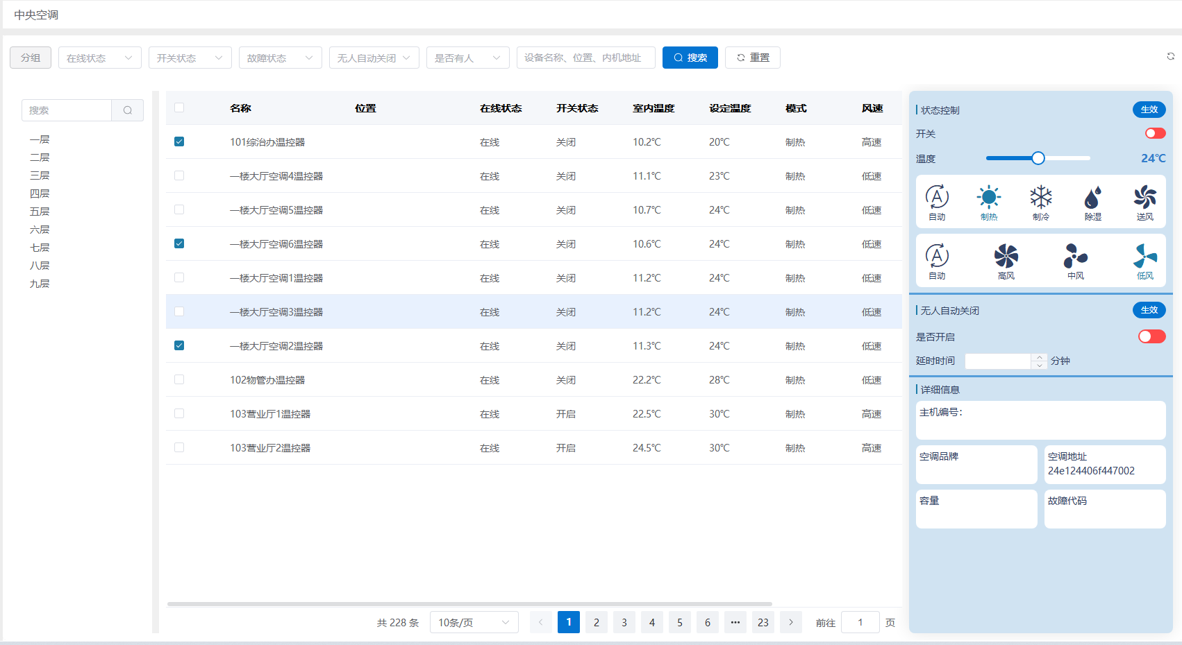
Task: Select the heating mode sun icon
Action: (x=988, y=198)
